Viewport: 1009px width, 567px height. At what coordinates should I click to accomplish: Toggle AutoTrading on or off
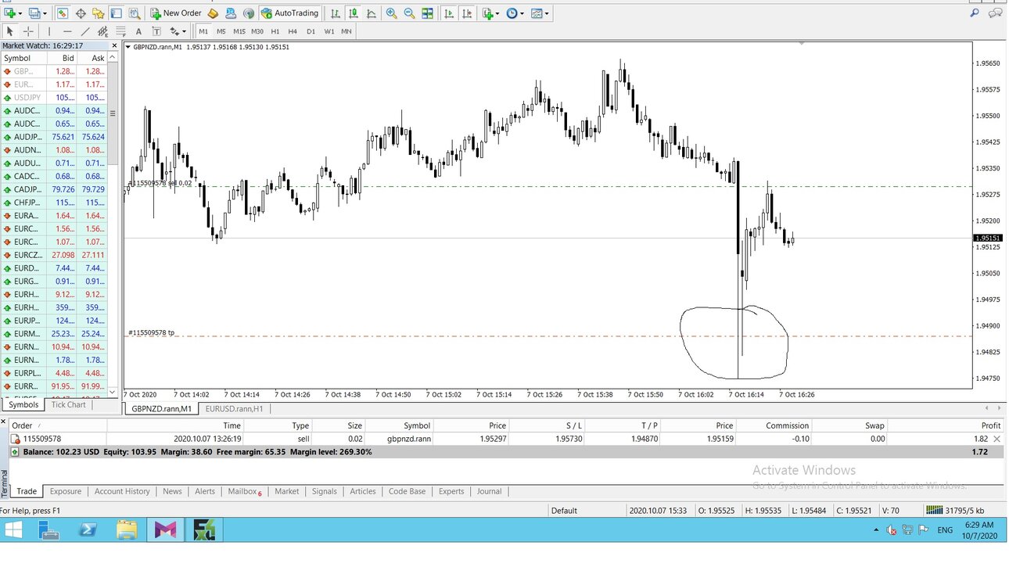click(290, 13)
